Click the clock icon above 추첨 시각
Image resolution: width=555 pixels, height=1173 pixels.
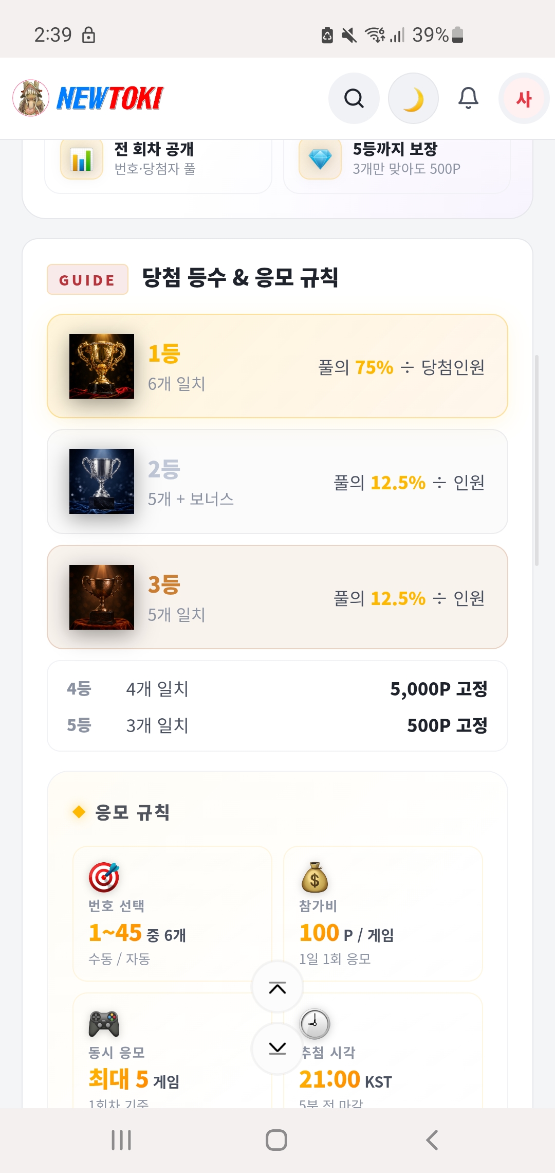pyautogui.click(x=314, y=1024)
